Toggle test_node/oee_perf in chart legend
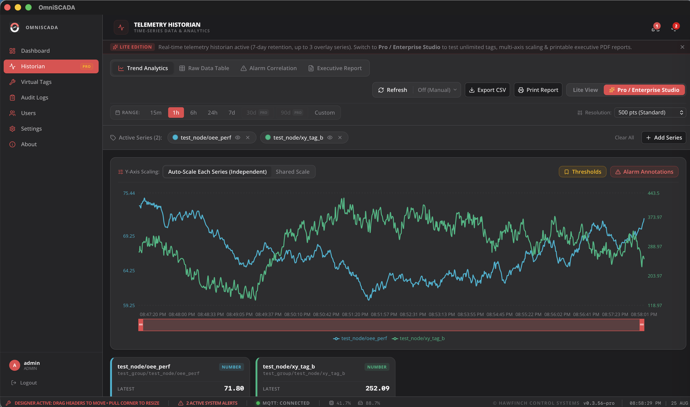Viewport: 690px width, 407px height. click(x=360, y=338)
